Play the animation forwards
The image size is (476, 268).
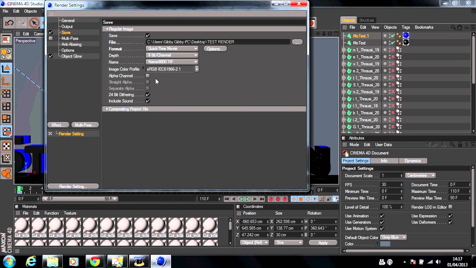(x=248, y=199)
